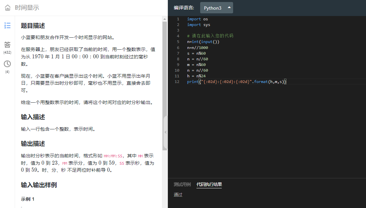The height and width of the screenshot is (208, 366).
Task: Collapse the description panel via the chevron
Action: [x=166, y=132]
